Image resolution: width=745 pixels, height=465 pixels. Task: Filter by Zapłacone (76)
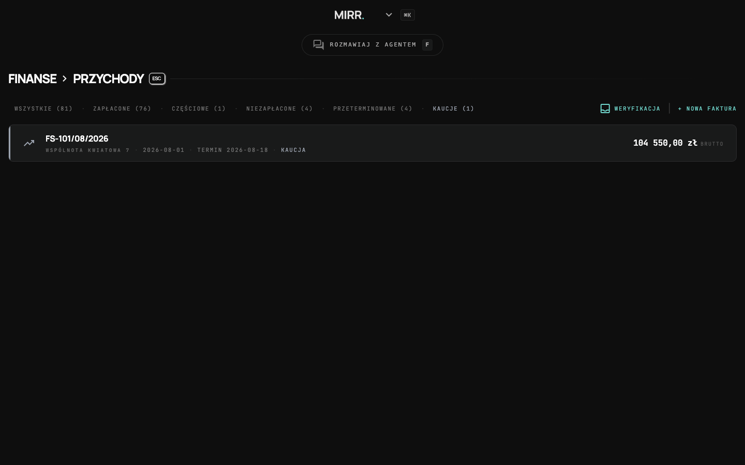pyautogui.click(x=122, y=109)
